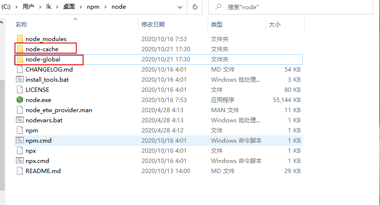Select the node-cache folder icon

point(20,49)
